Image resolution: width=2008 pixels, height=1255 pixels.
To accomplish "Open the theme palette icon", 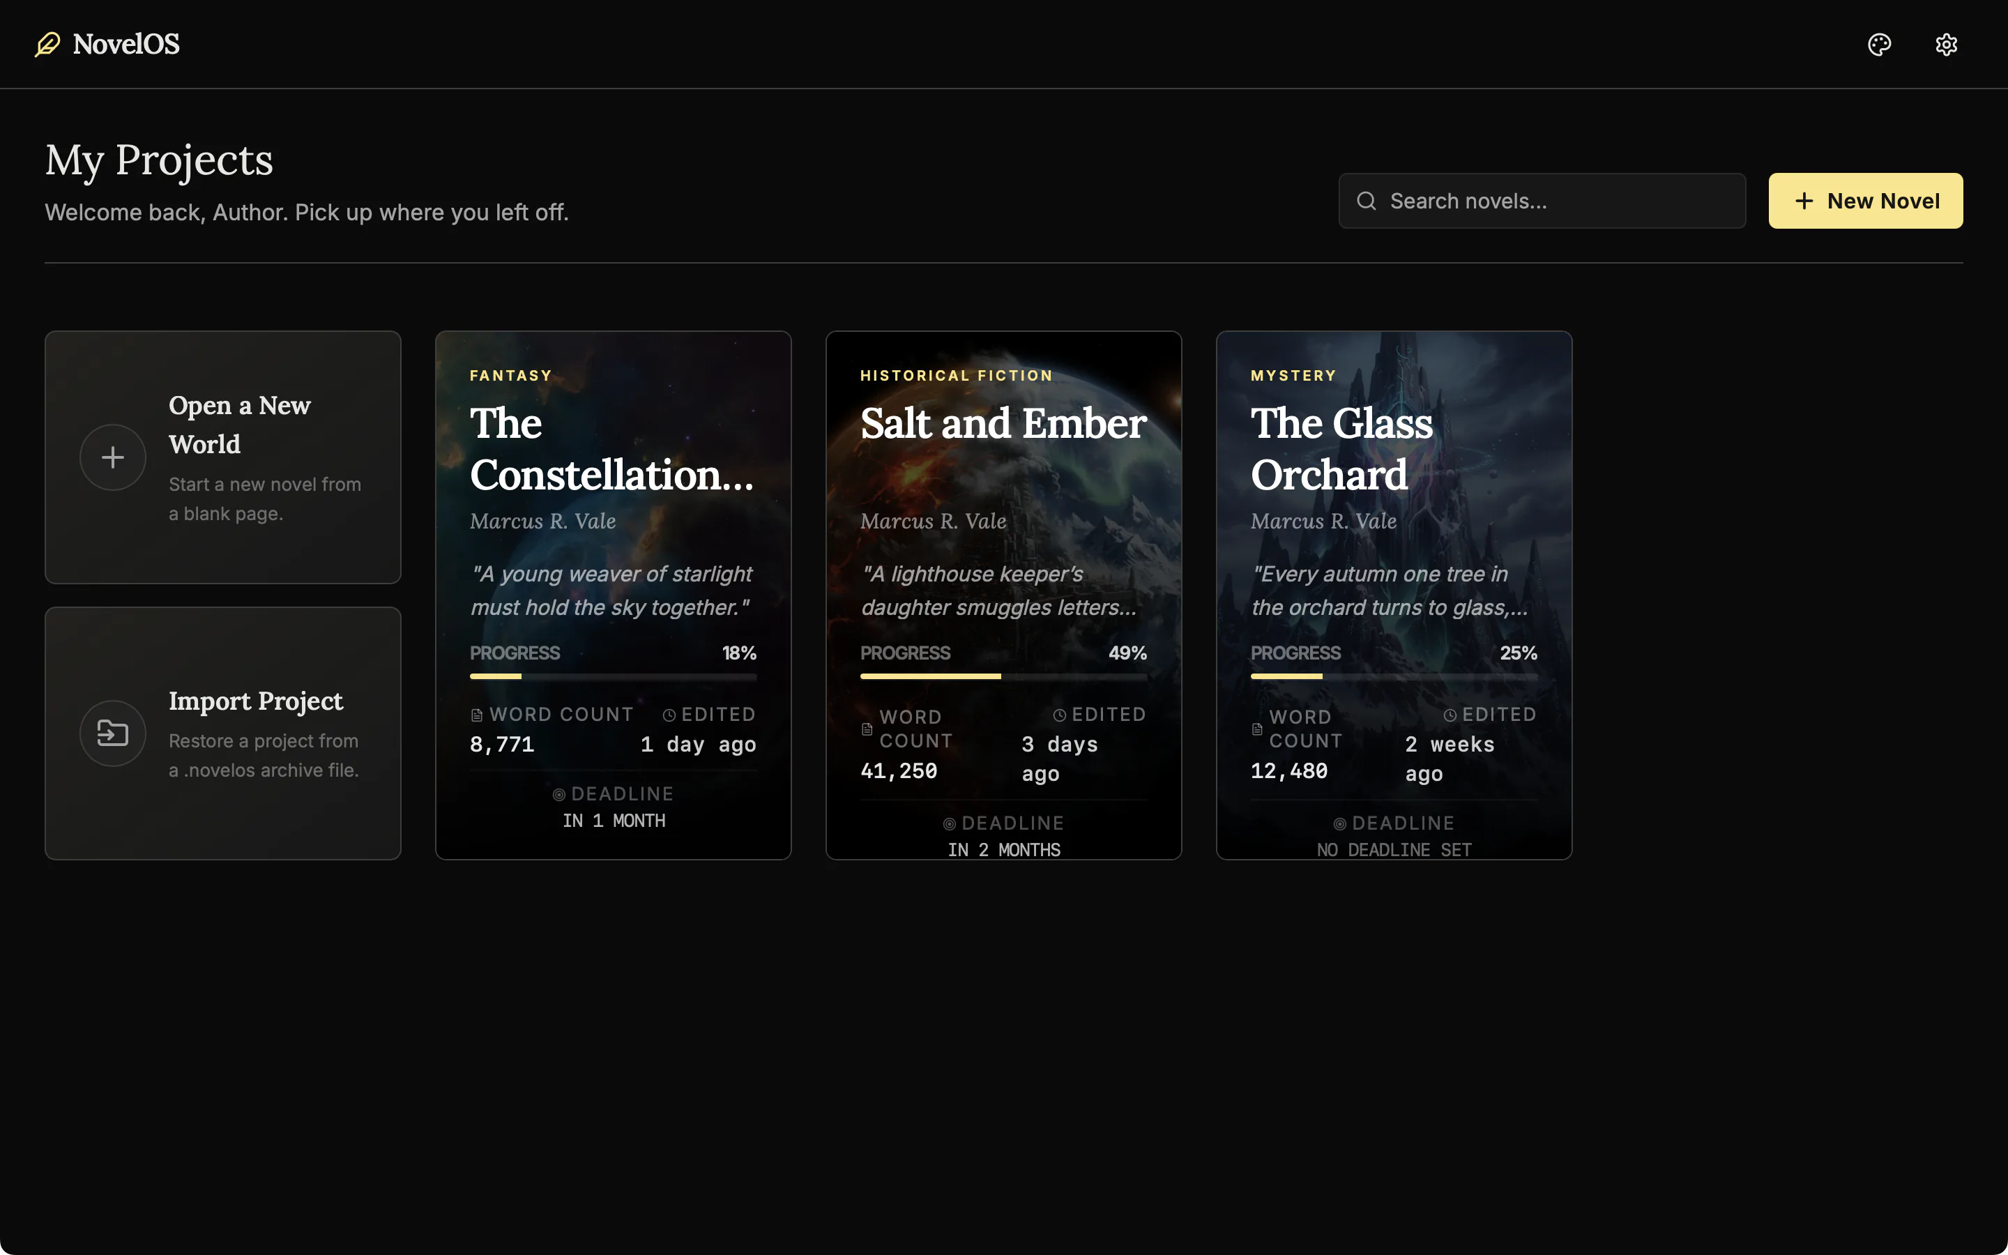I will pos(1878,44).
